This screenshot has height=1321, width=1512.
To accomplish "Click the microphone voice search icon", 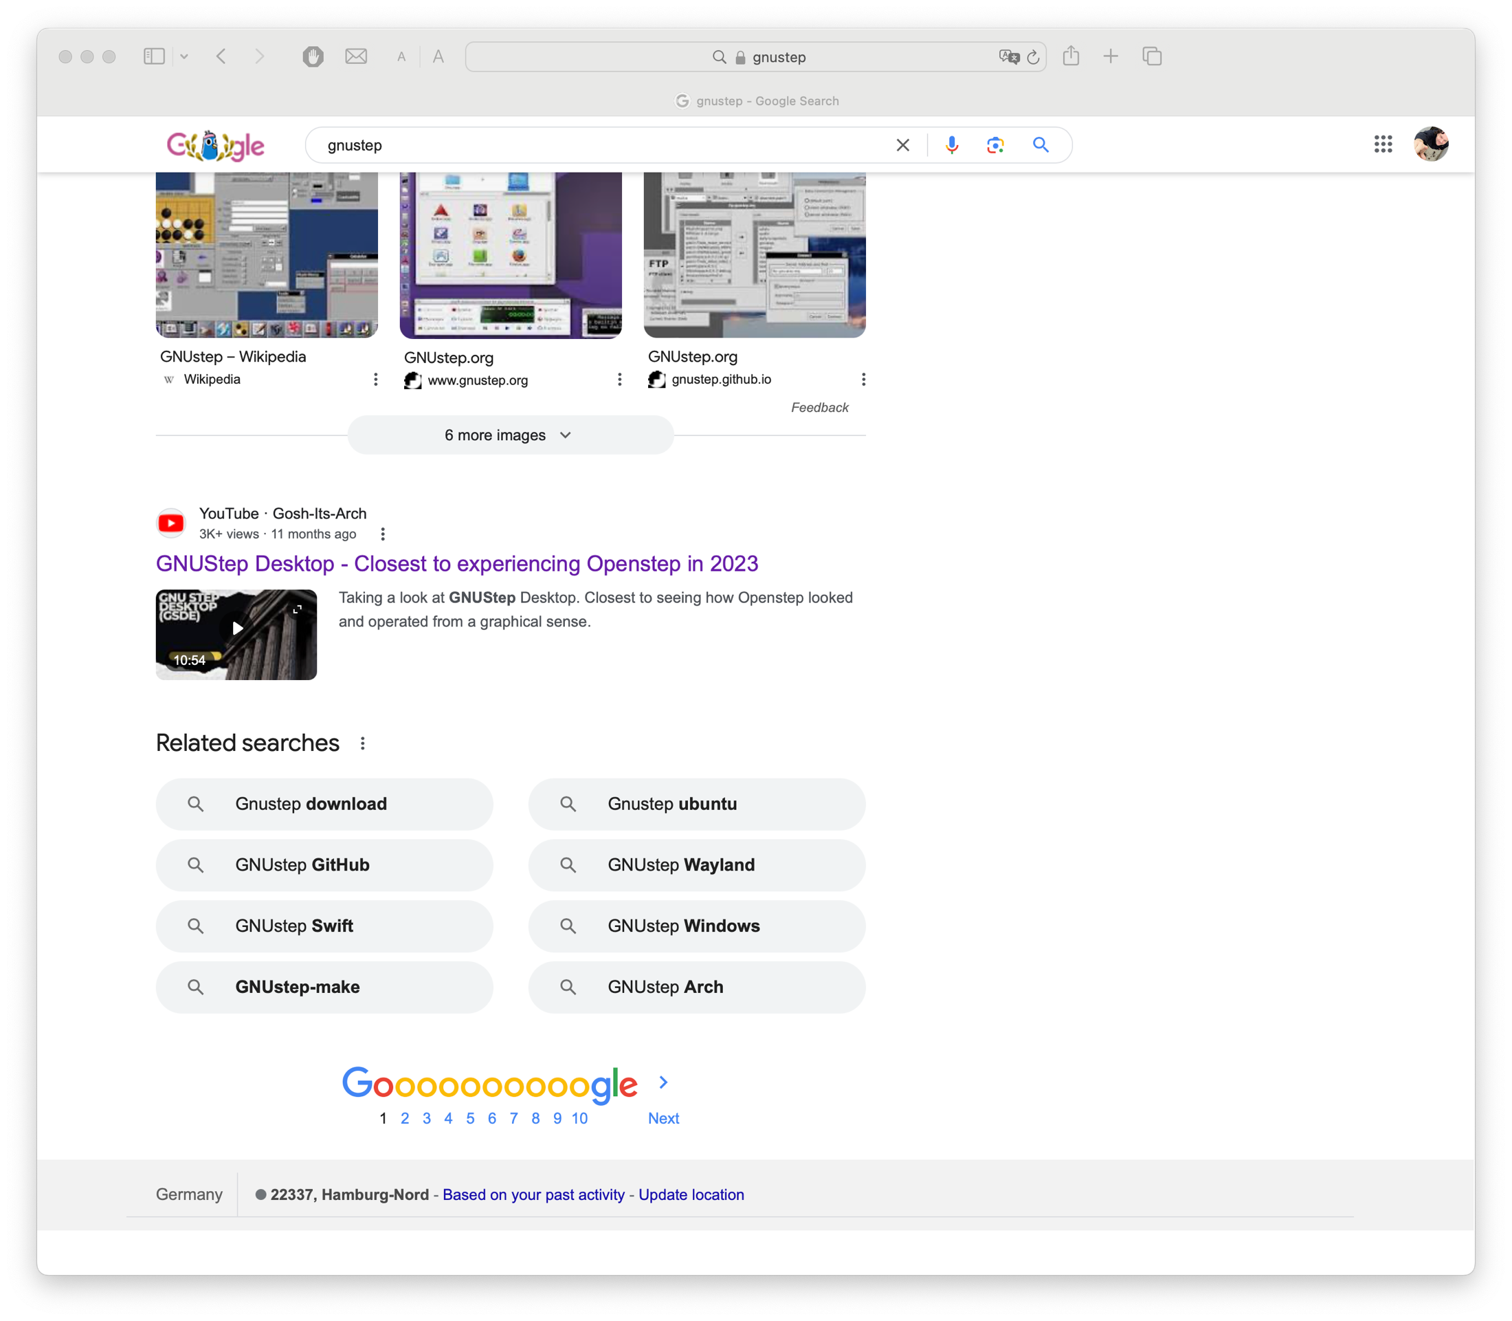I will (x=951, y=144).
